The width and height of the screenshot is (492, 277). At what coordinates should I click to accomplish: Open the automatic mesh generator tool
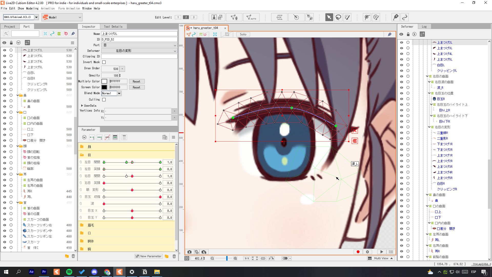(251, 17)
